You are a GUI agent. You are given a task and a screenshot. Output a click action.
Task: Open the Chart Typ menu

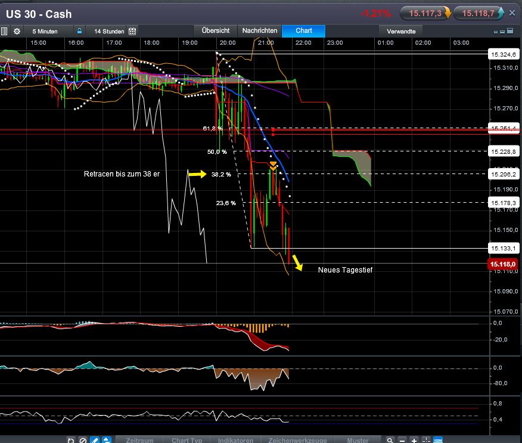pos(187,440)
